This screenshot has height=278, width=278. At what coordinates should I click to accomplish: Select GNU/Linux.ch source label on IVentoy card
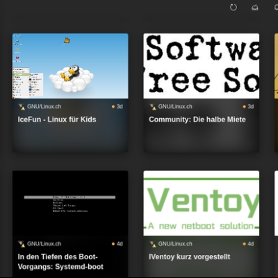coord(175,244)
